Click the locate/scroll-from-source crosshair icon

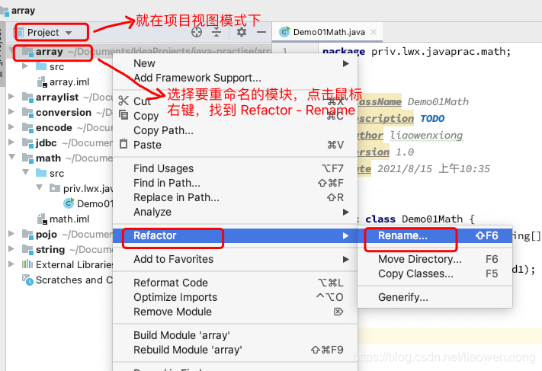pos(197,32)
